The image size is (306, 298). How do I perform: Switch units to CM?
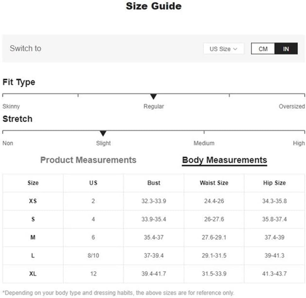pyautogui.click(x=263, y=49)
